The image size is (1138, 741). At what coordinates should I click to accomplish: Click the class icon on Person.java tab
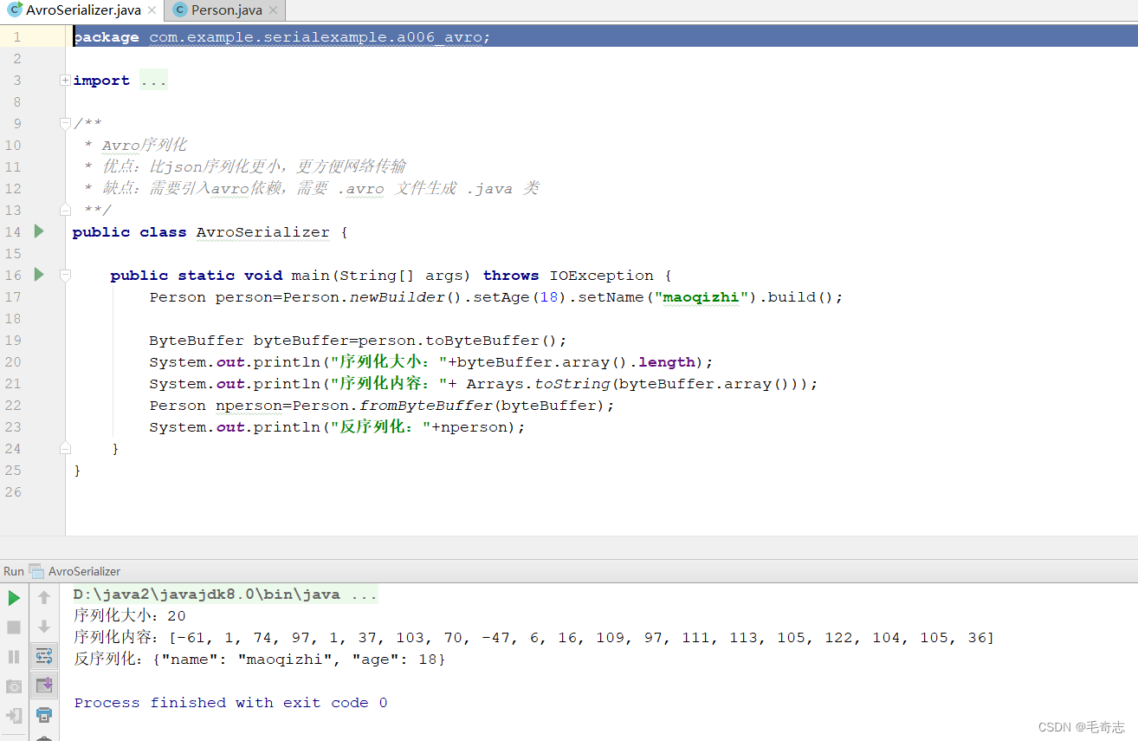click(x=179, y=10)
